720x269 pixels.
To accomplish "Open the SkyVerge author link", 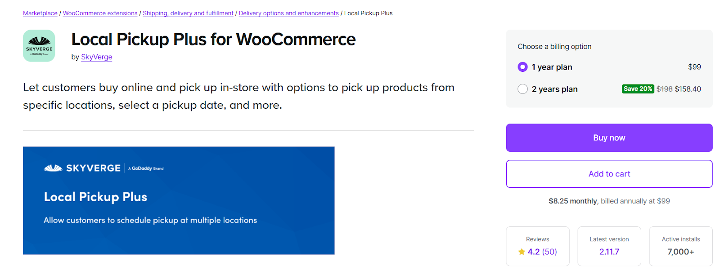I will [x=96, y=57].
